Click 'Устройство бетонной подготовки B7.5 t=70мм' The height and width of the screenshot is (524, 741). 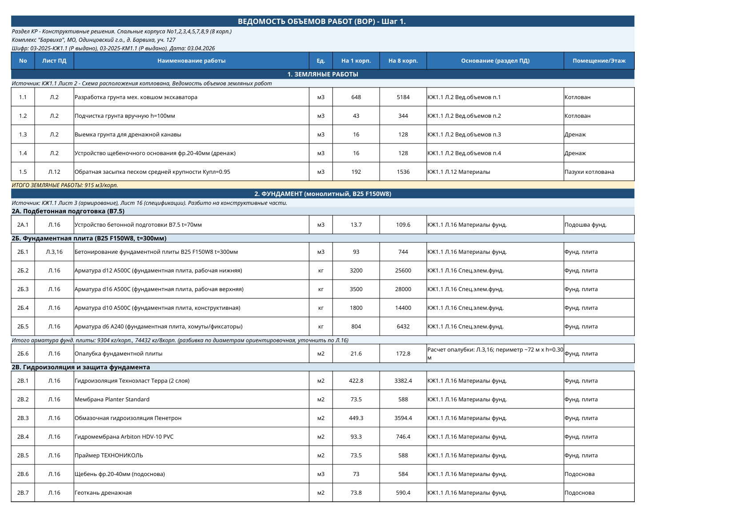(192, 224)
